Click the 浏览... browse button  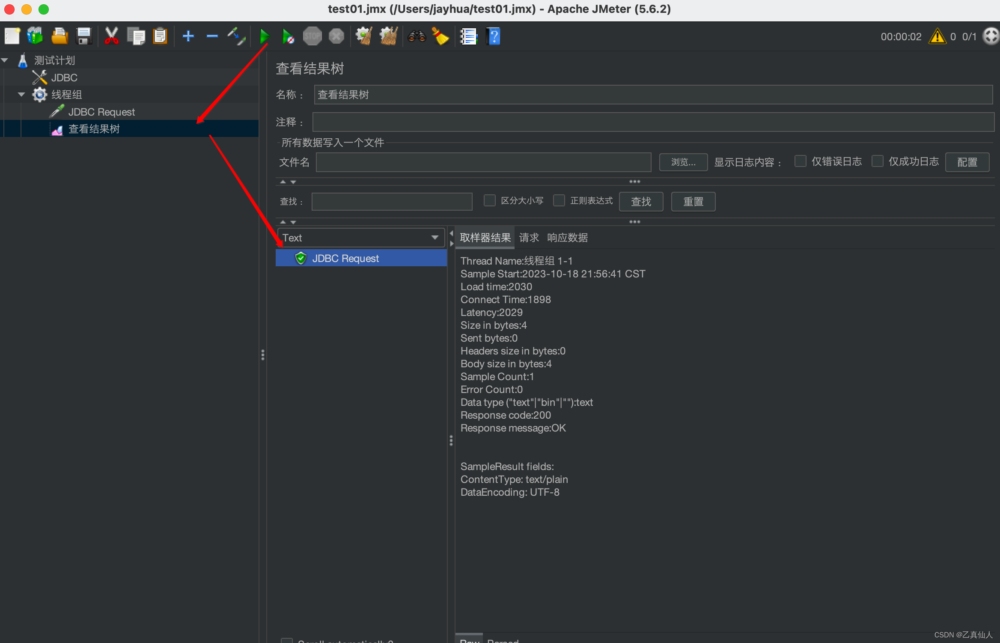pyautogui.click(x=683, y=162)
